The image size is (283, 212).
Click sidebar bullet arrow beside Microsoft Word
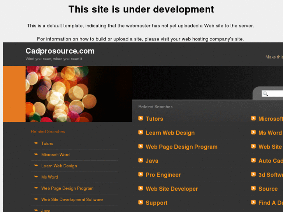36,154
